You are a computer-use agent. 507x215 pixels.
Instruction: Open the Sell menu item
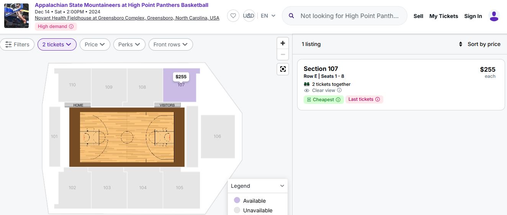[418, 16]
